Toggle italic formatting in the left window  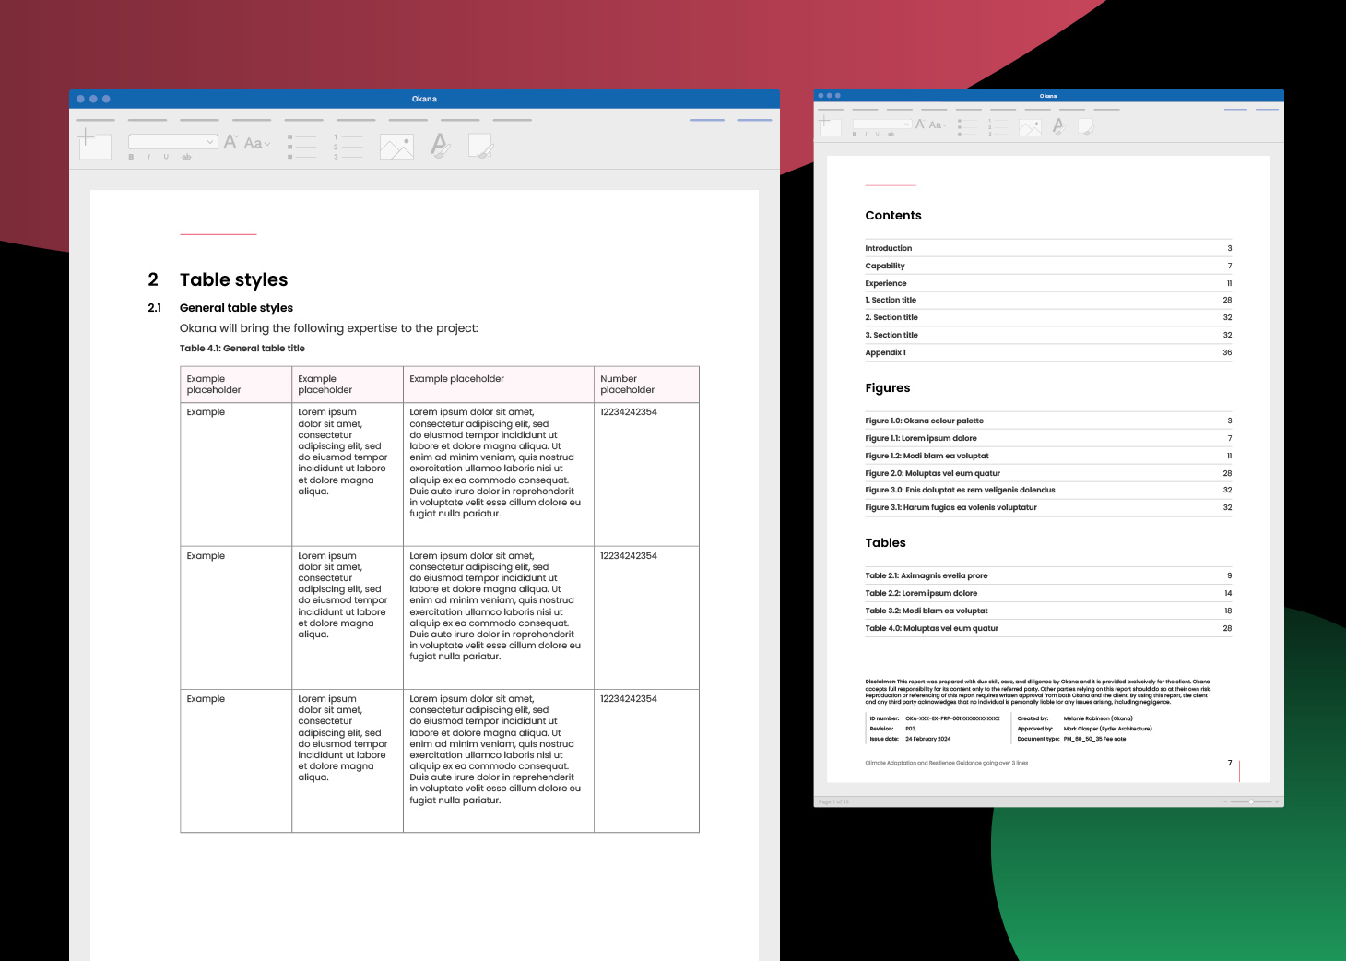[148, 158]
